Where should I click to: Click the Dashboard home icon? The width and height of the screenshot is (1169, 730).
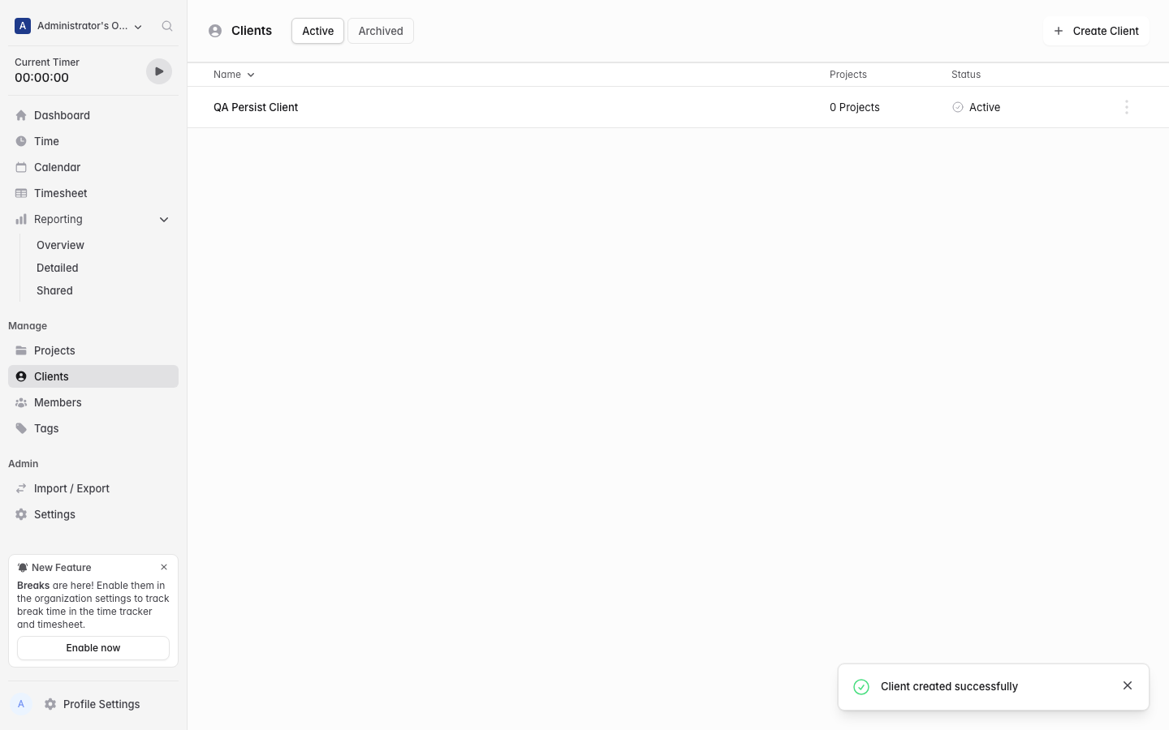coord(21,115)
